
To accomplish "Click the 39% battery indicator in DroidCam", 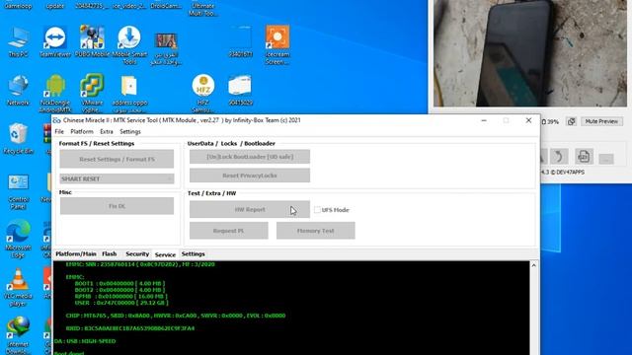I will [550, 121].
